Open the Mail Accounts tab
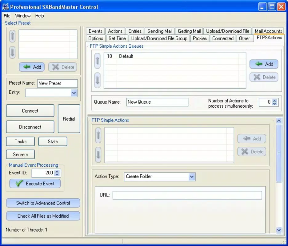The width and height of the screenshot is (288, 246). pos(268,31)
